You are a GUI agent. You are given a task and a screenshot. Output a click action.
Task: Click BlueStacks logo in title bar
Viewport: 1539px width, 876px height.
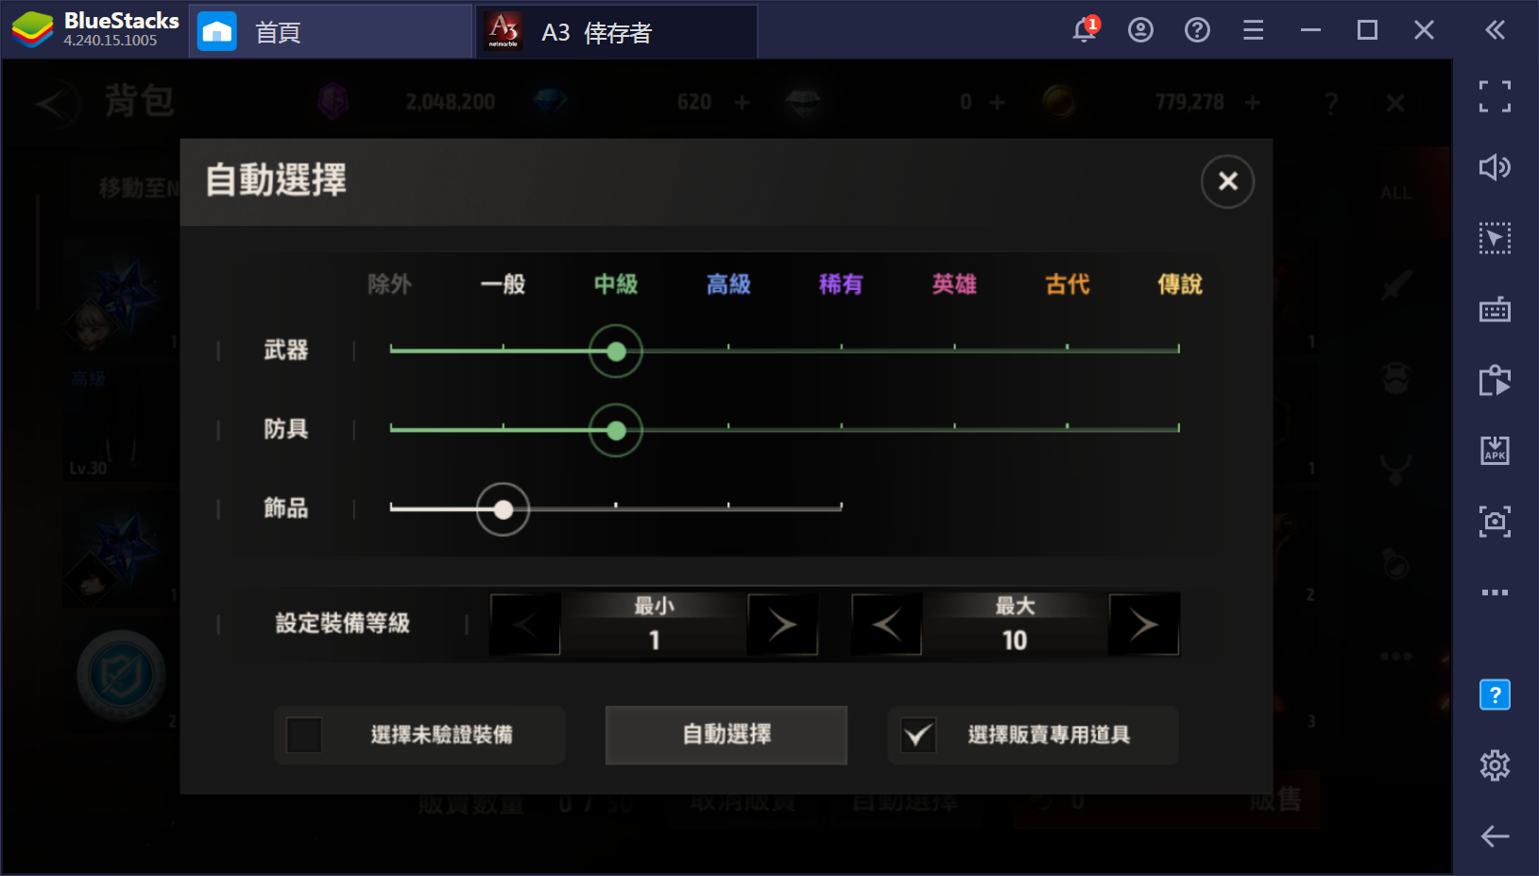[x=32, y=30]
